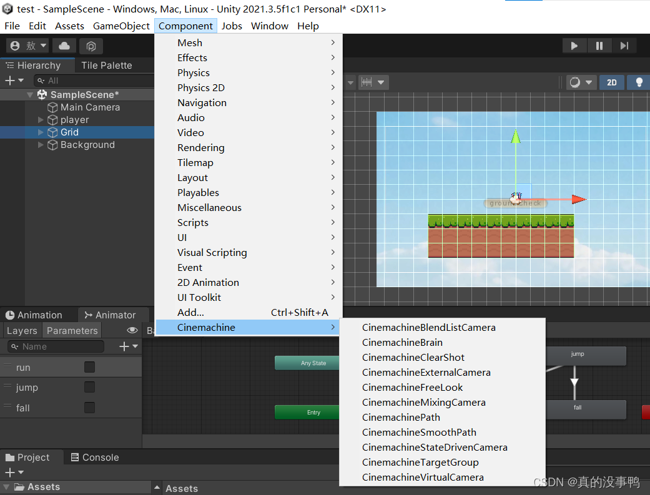Toggle the 2D scene view button
Image resolution: width=650 pixels, height=495 pixels.
point(612,82)
